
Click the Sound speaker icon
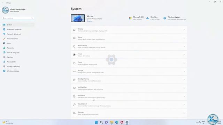pyautogui.click(x=74, y=38)
